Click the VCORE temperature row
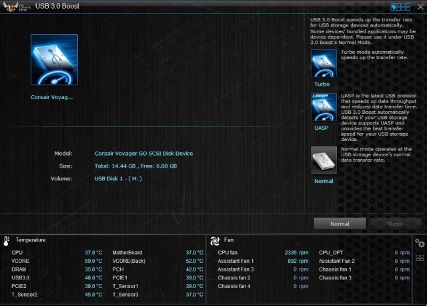Viewport: 427px width, 306px height. (x=57, y=261)
